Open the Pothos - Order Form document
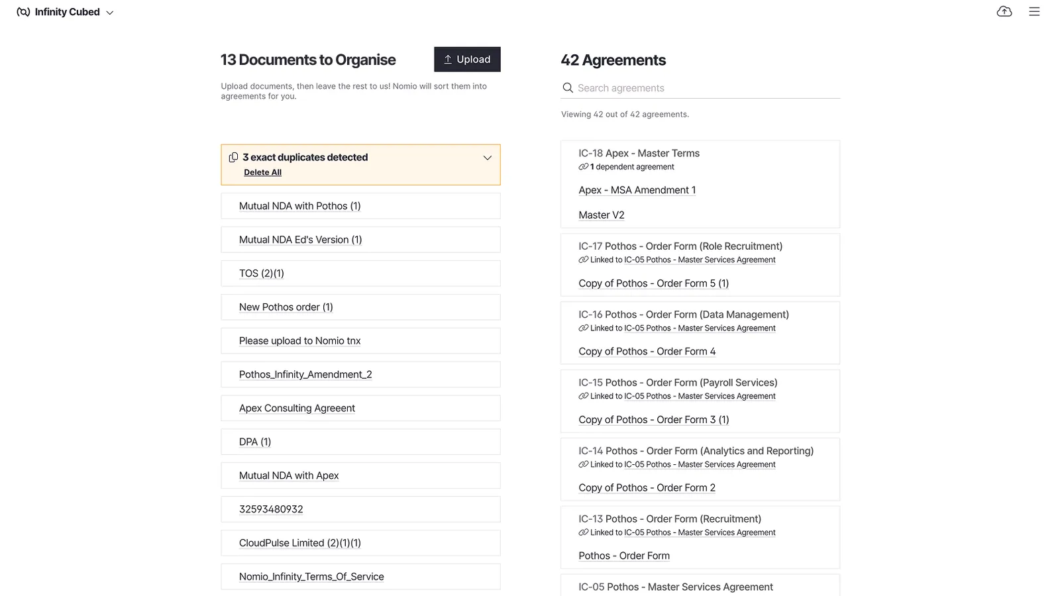Screen dimensions: 1060x596 (624, 556)
